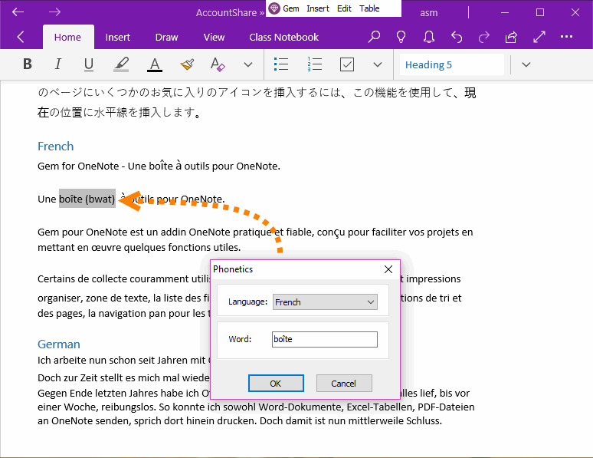The width and height of the screenshot is (593, 458).
Task: Toggle underline formatting
Action: (x=89, y=64)
